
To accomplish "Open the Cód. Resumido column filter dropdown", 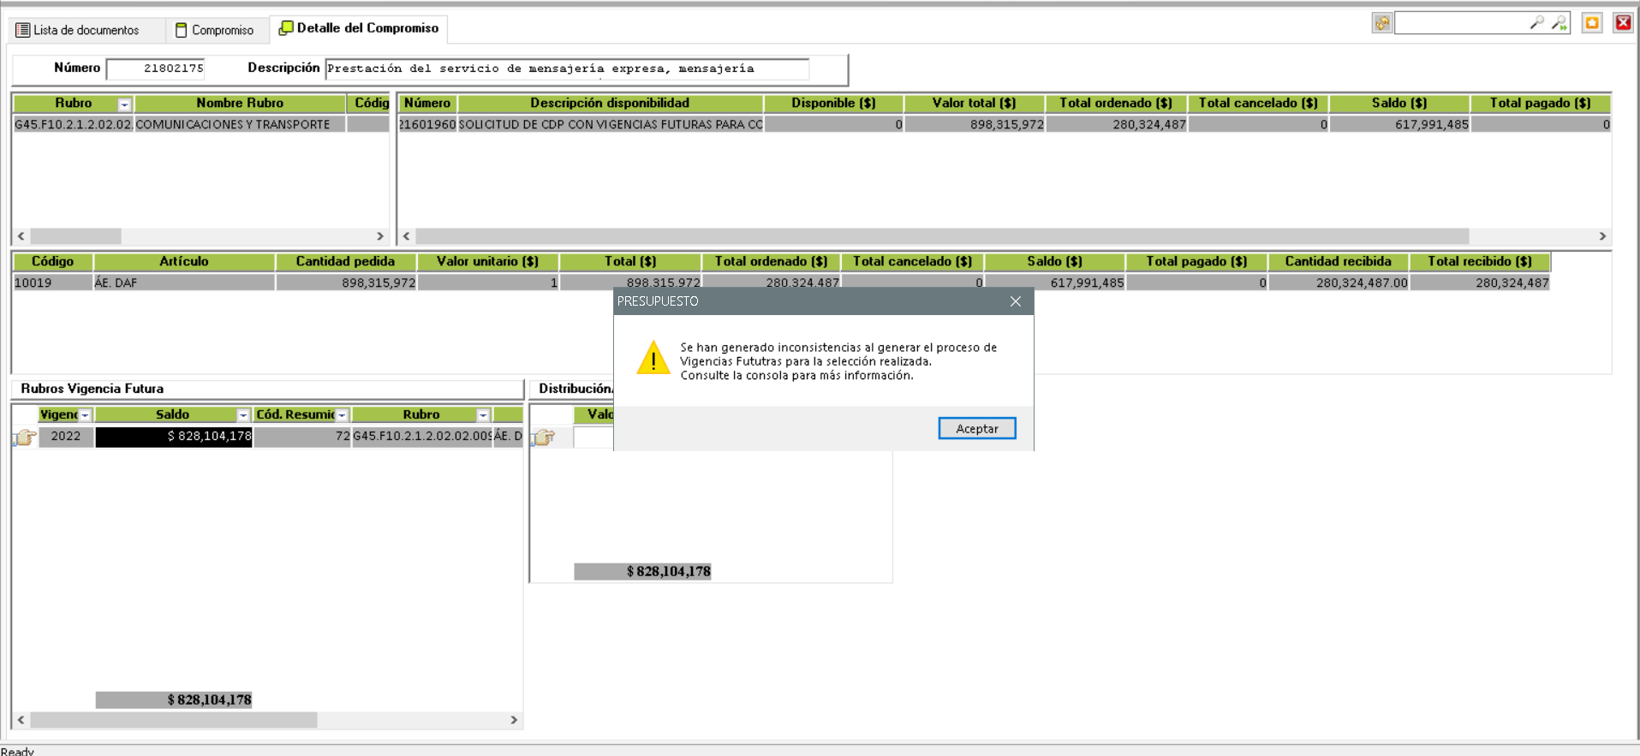I will (342, 415).
